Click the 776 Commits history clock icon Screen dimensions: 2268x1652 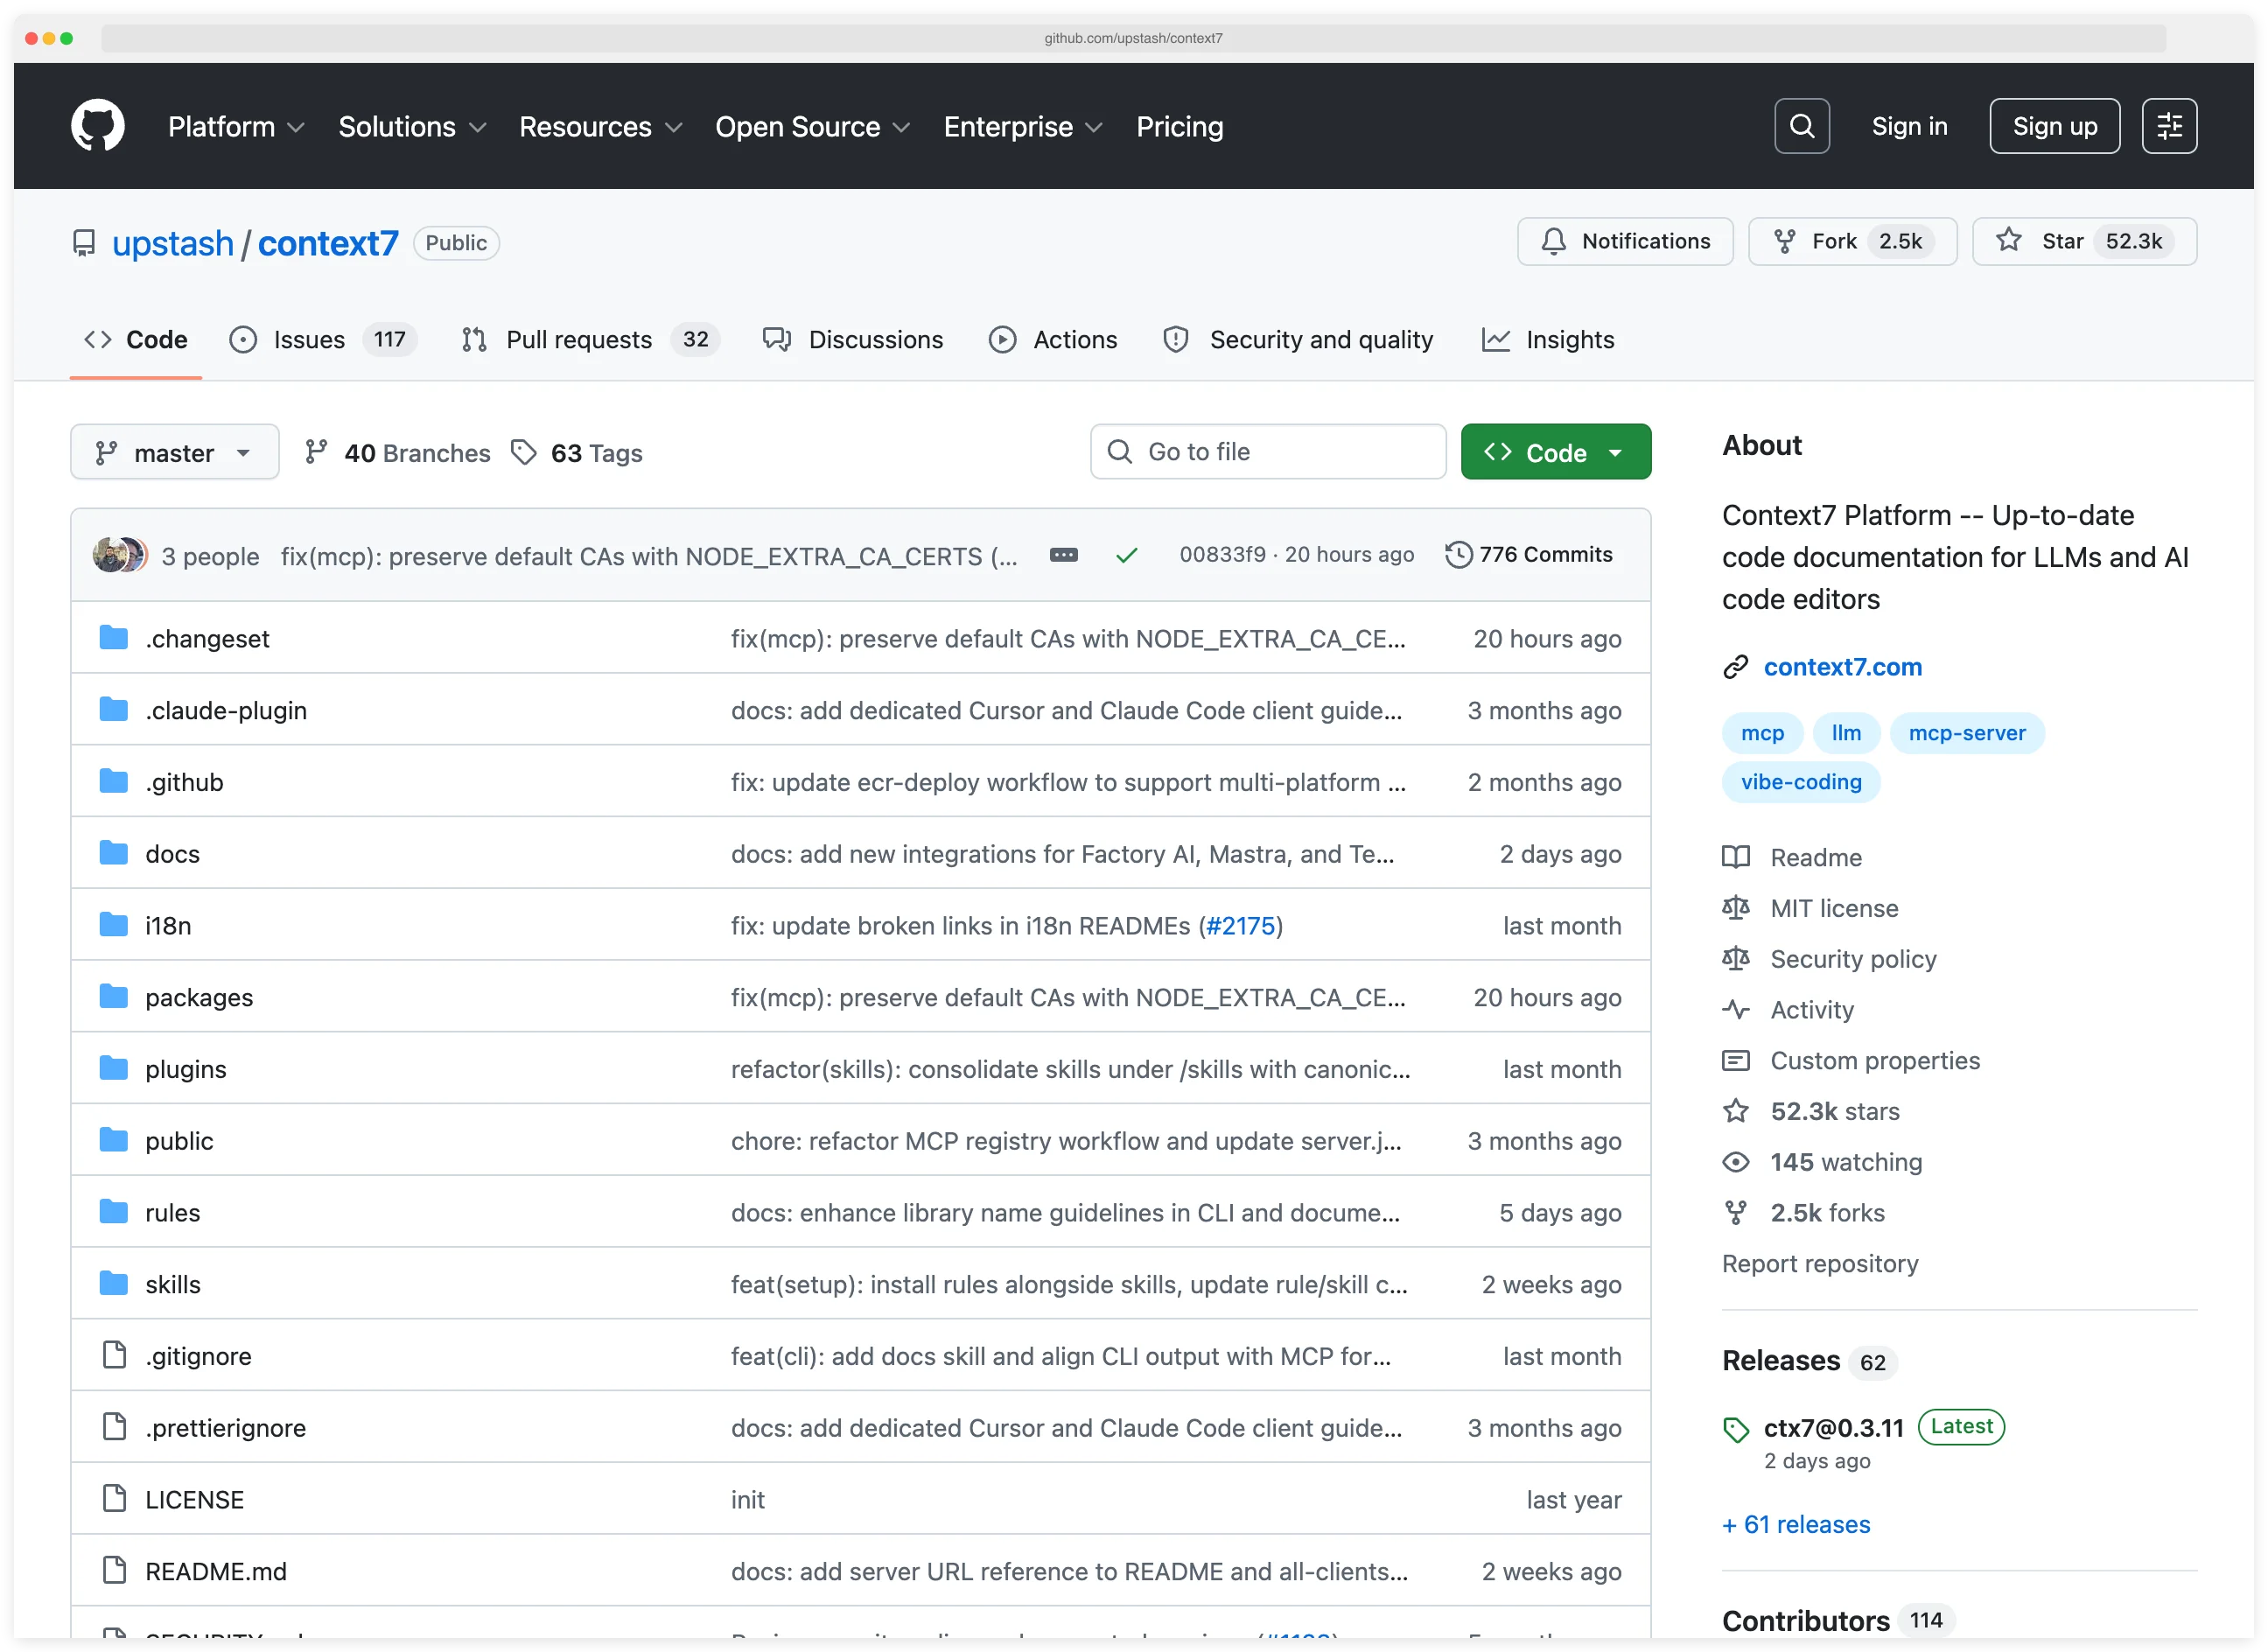click(1459, 554)
